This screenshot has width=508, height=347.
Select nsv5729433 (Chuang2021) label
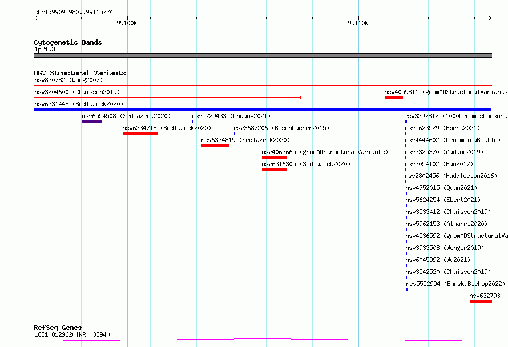coord(231,116)
